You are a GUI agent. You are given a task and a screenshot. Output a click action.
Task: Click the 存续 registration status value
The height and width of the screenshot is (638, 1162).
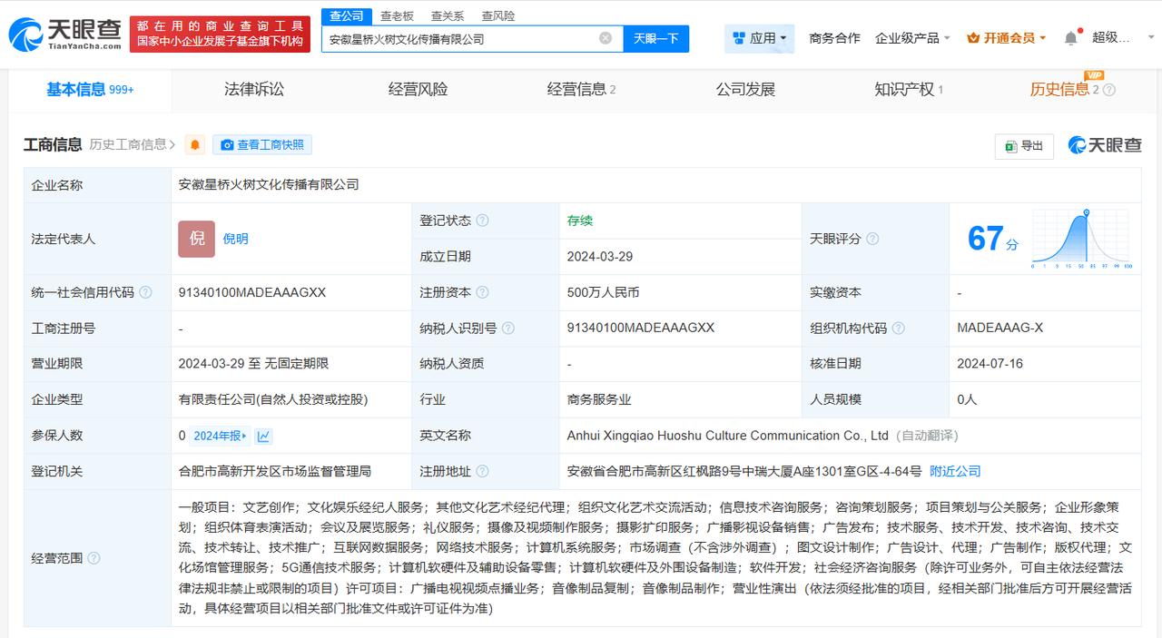coord(580,221)
